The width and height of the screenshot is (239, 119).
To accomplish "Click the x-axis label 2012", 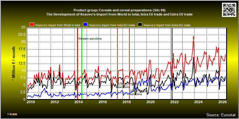I will (55, 102).
